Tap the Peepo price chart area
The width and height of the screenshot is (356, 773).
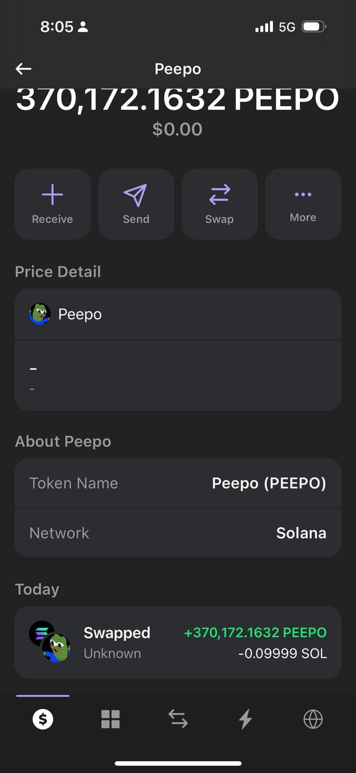pos(178,376)
